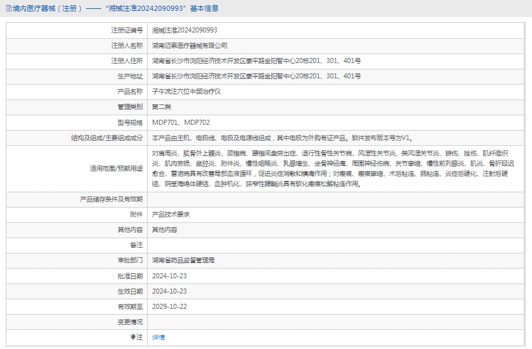Click the 结构及组成/主要组成成分 row label
This screenshot has height=349, width=532.
coord(107,138)
